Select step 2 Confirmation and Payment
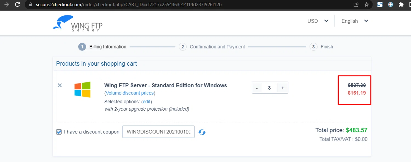 pyautogui.click(x=212, y=47)
